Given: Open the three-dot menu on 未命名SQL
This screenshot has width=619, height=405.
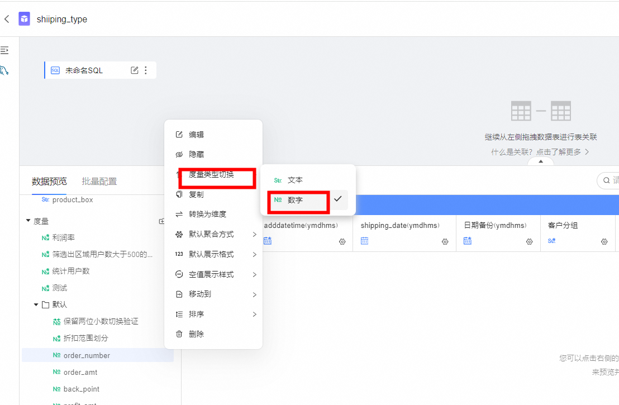Looking at the screenshot, I should (x=146, y=70).
